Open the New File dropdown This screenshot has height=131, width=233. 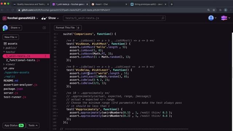[x=11, y=37]
